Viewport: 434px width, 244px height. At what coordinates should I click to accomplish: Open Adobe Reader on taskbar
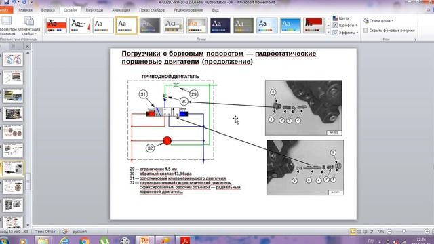point(185,240)
